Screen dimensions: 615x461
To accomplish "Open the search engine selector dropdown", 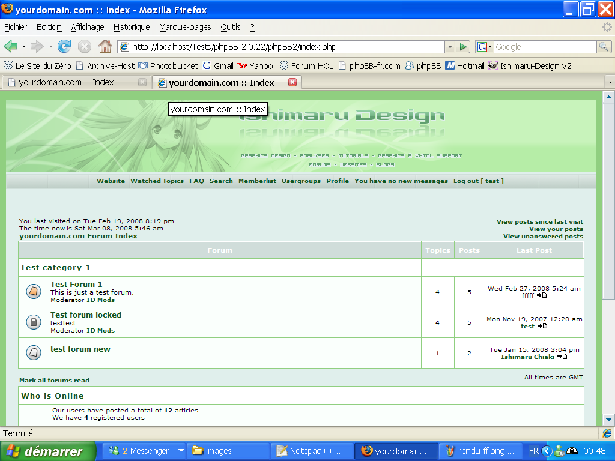I will [x=490, y=47].
